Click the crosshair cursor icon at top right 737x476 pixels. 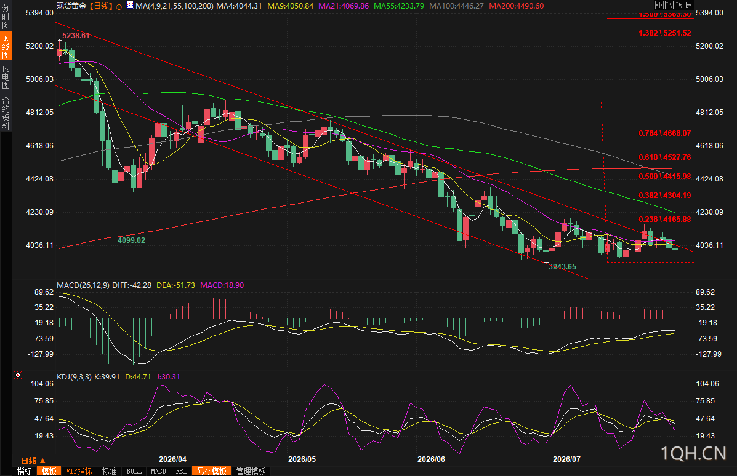tap(659, 5)
